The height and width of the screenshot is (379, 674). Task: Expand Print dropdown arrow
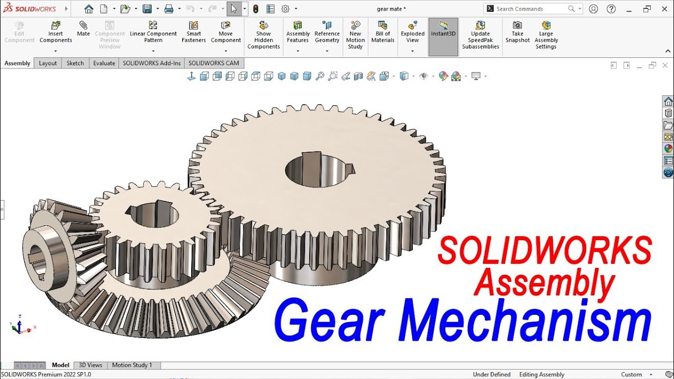click(x=180, y=9)
